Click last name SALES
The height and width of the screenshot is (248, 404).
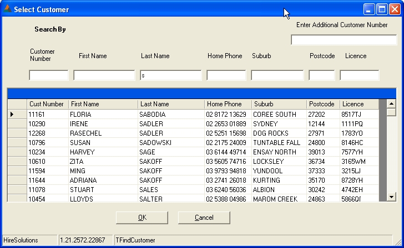pos(149,190)
